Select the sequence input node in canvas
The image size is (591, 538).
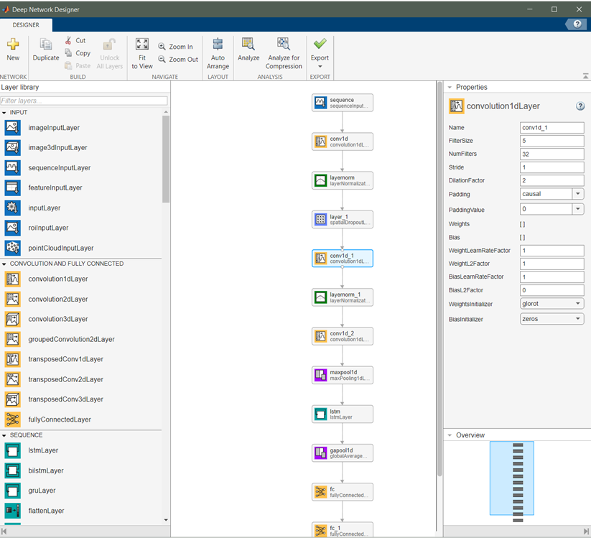(343, 103)
